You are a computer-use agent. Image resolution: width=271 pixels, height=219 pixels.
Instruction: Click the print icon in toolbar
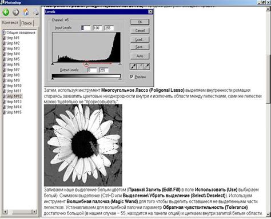[x=35, y=12]
